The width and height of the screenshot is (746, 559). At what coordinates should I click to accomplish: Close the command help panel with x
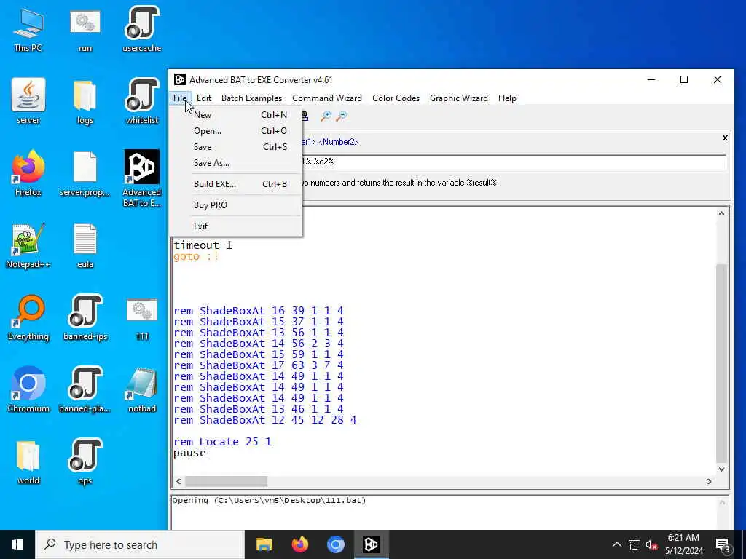click(x=725, y=138)
